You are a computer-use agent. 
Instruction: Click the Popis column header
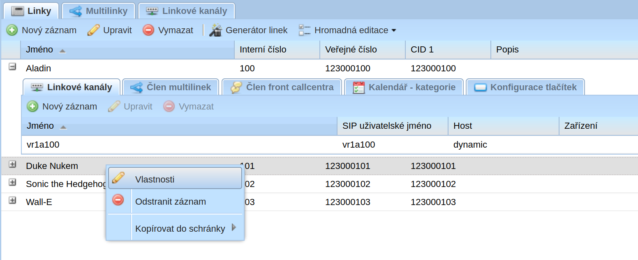pyautogui.click(x=564, y=50)
